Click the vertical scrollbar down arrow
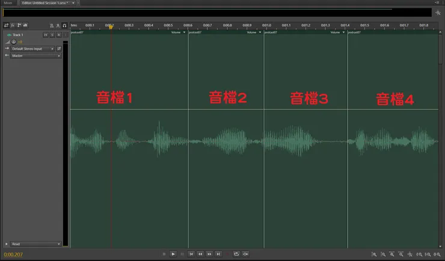The width and height of the screenshot is (445, 261). [440, 247]
